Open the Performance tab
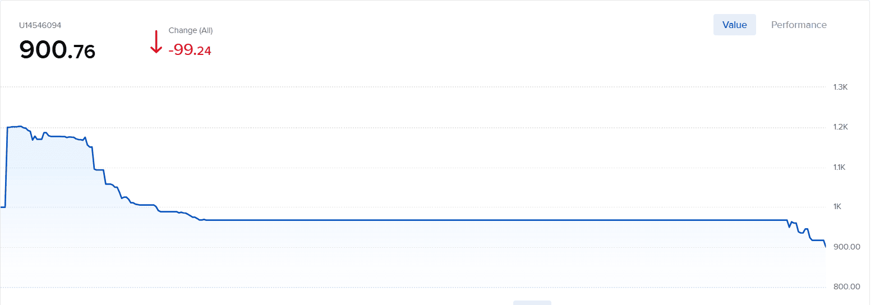 tap(798, 25)
